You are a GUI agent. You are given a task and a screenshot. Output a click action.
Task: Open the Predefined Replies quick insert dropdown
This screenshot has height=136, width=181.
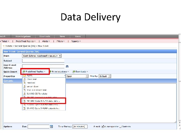(34, 72)
